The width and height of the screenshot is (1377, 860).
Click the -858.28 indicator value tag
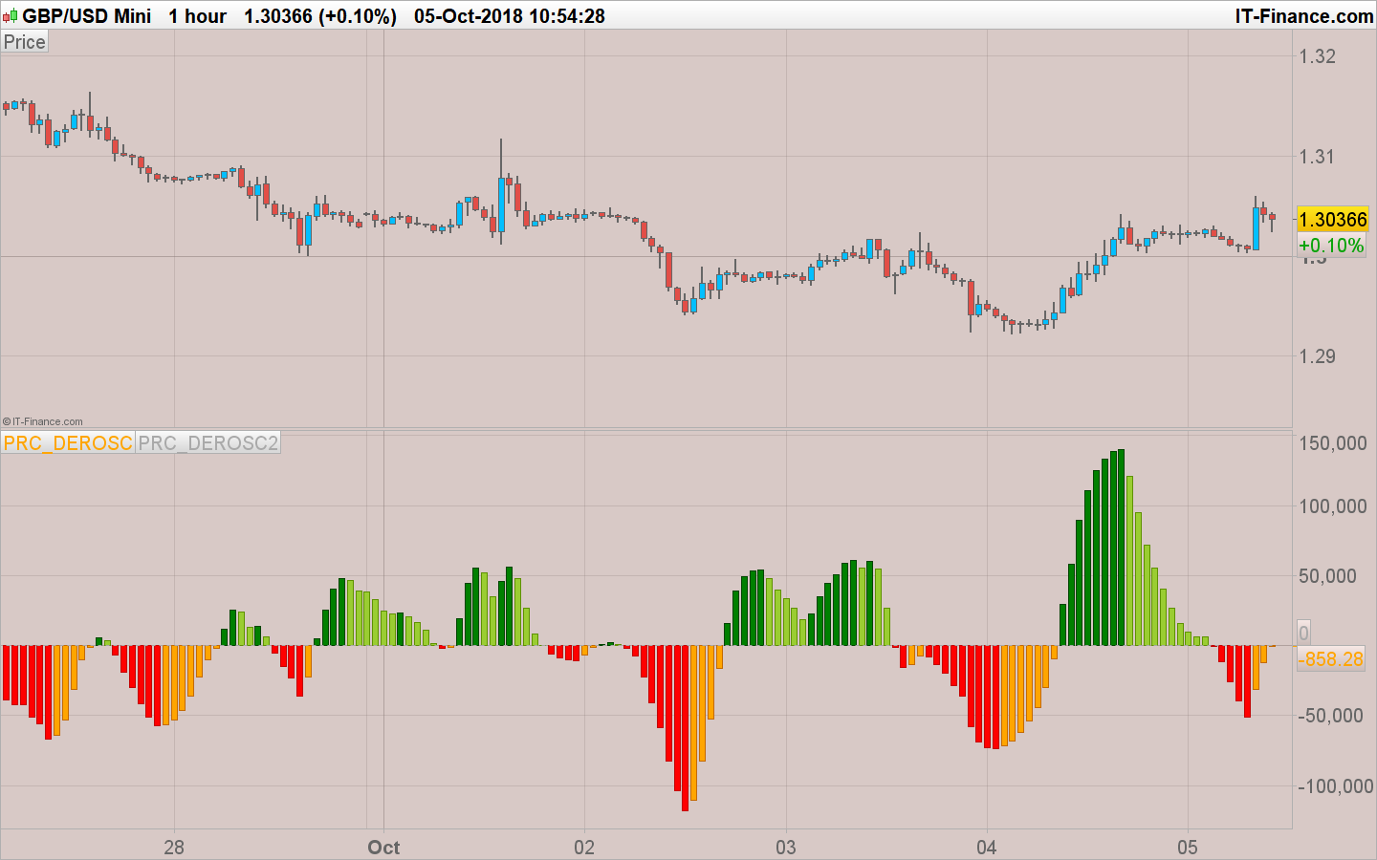click(1330, 659)
